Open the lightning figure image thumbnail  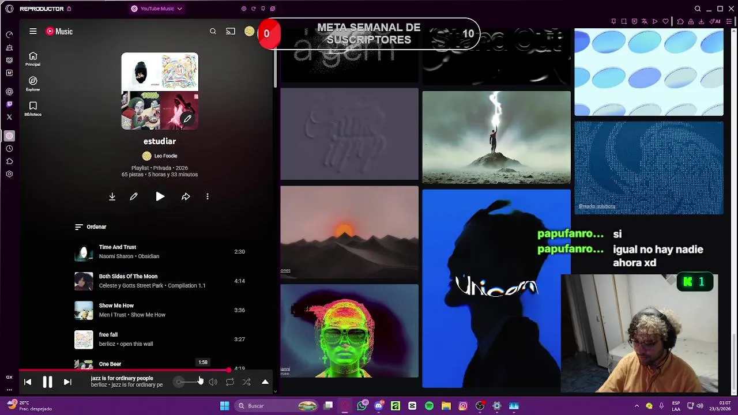(496, 137)
